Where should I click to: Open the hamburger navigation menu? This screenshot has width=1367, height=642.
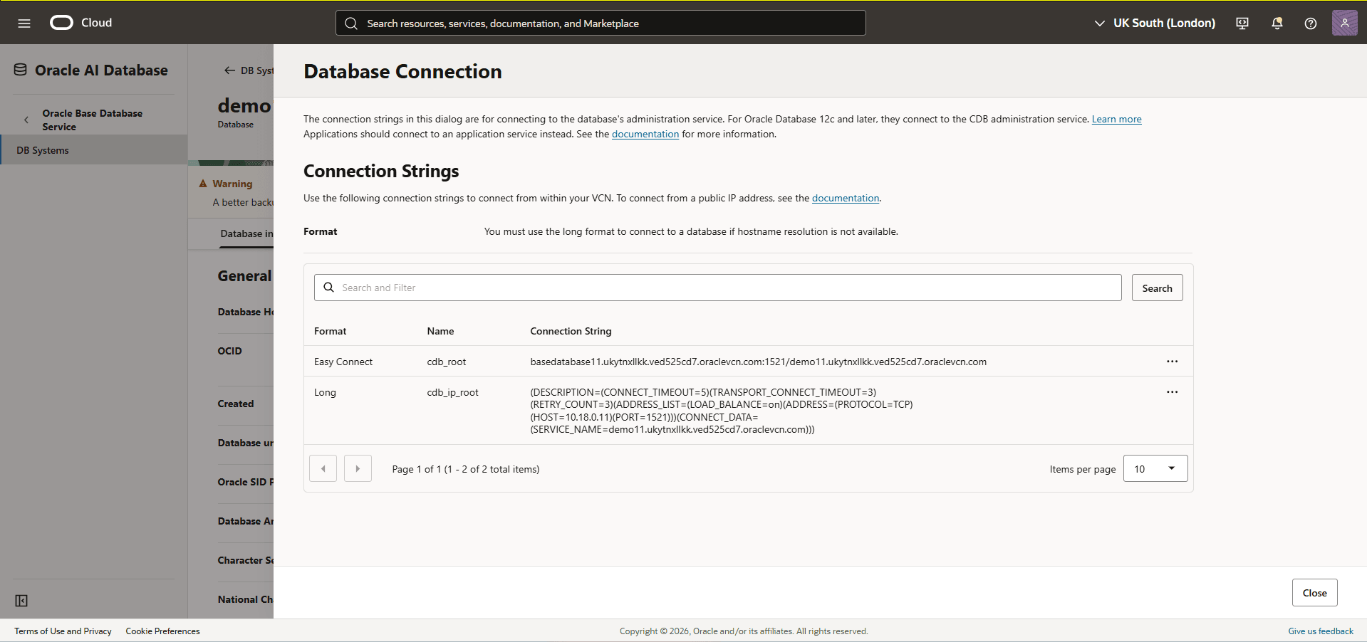tap(24, 23)
